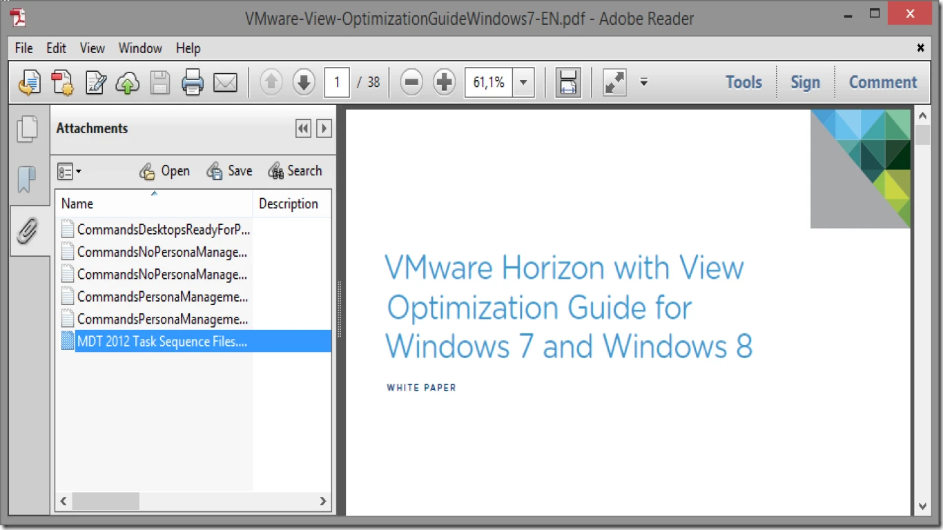Select CommandsDesktopsReadyForP... attachment
943x530 pixels.
[155, 230]
